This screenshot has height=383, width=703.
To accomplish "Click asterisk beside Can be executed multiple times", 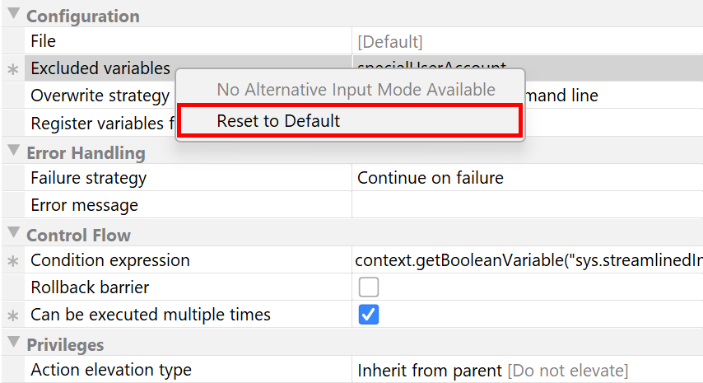I will pos(12,315).
